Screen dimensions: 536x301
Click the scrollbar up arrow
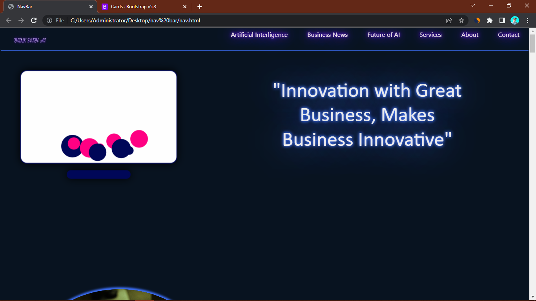click(532, 31)
